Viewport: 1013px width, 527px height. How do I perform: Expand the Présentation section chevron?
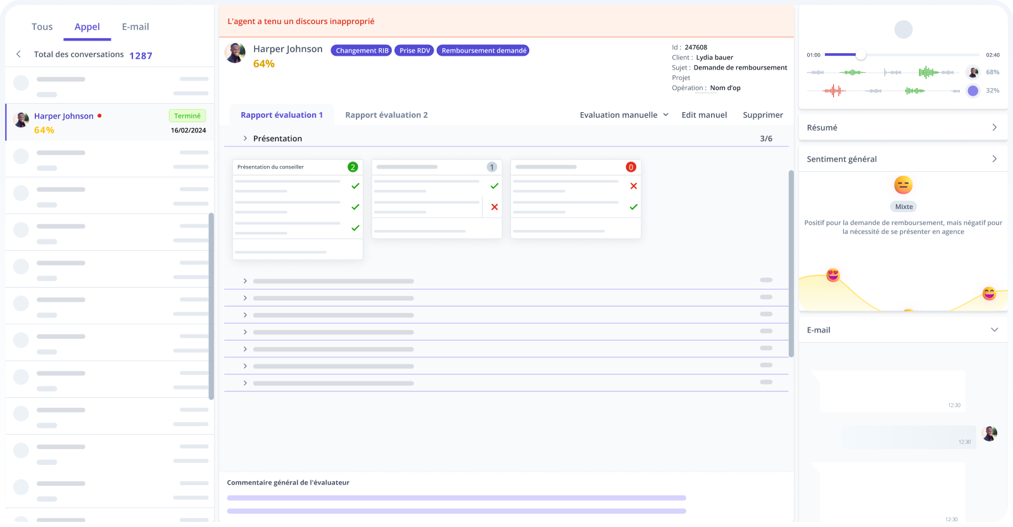coord(245,139)
